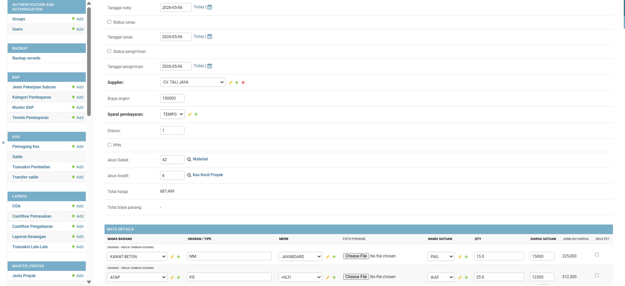This screenshot has height=286, width=625.
Task: Tick the Status lunas checkbox
Action: (x=109, y=22)
